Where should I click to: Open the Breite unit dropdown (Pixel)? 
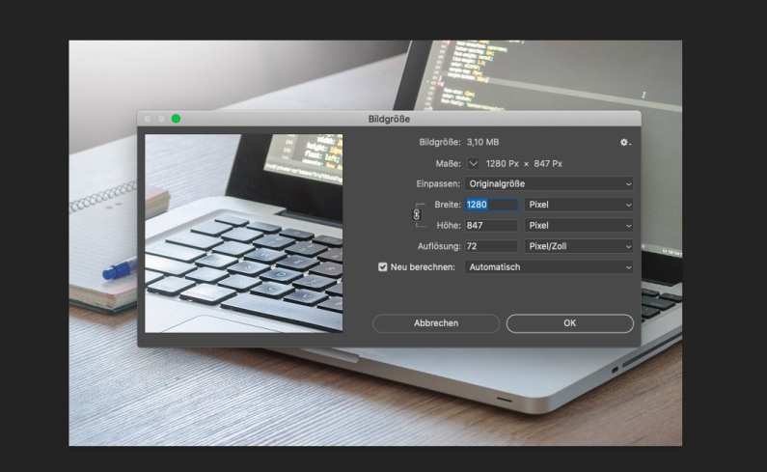[579, 205]
